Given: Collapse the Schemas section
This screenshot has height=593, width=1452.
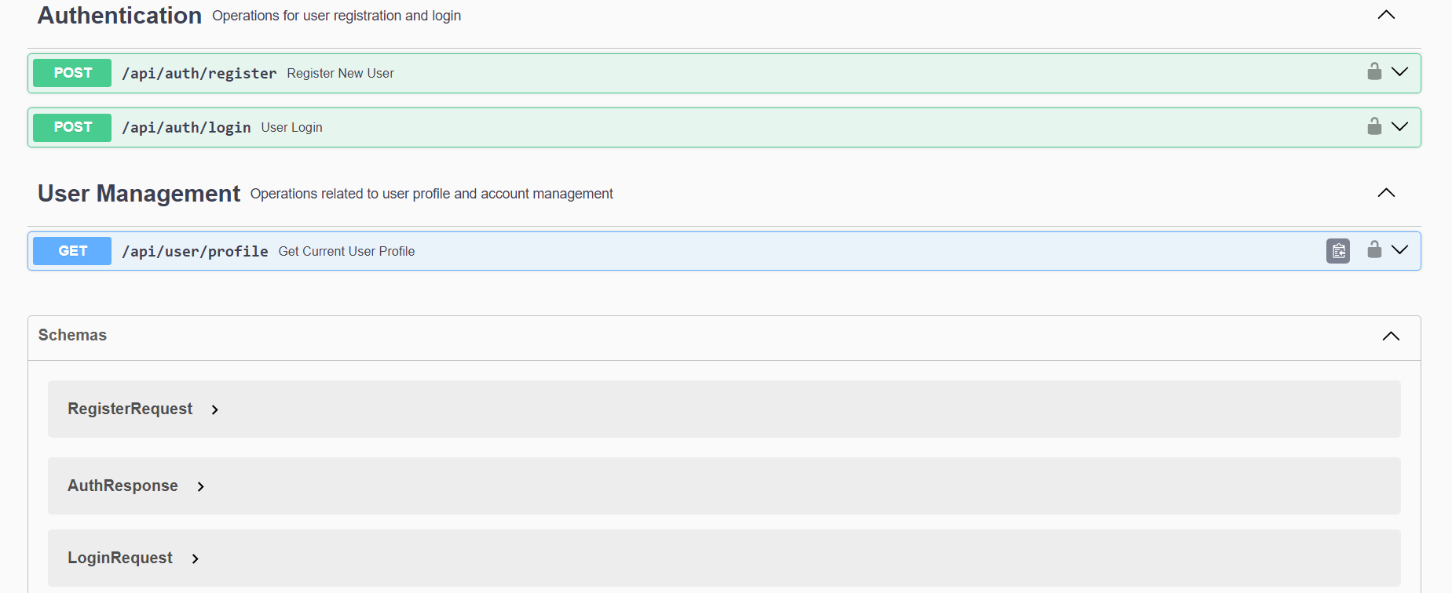Looking at the screenshot, I should pyautogui.click(x=1391, y=336).
